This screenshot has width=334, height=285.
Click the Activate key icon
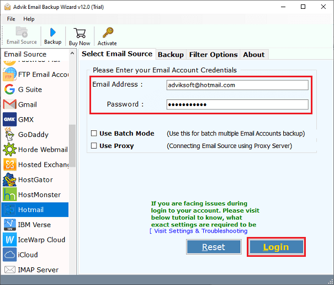(108, 33)
